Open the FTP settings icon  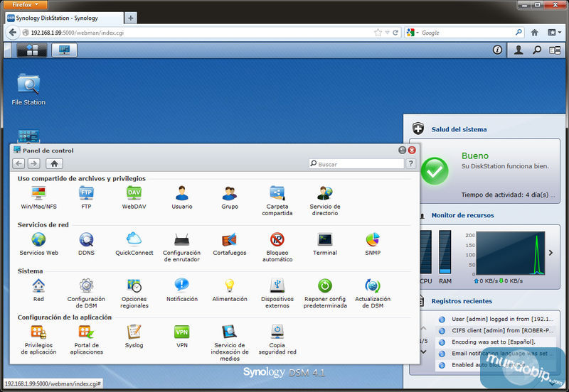pos(86,197)
